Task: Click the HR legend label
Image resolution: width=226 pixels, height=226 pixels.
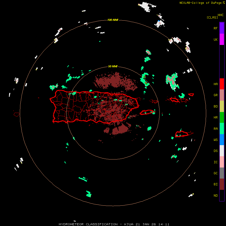Action: click(215, 118)
